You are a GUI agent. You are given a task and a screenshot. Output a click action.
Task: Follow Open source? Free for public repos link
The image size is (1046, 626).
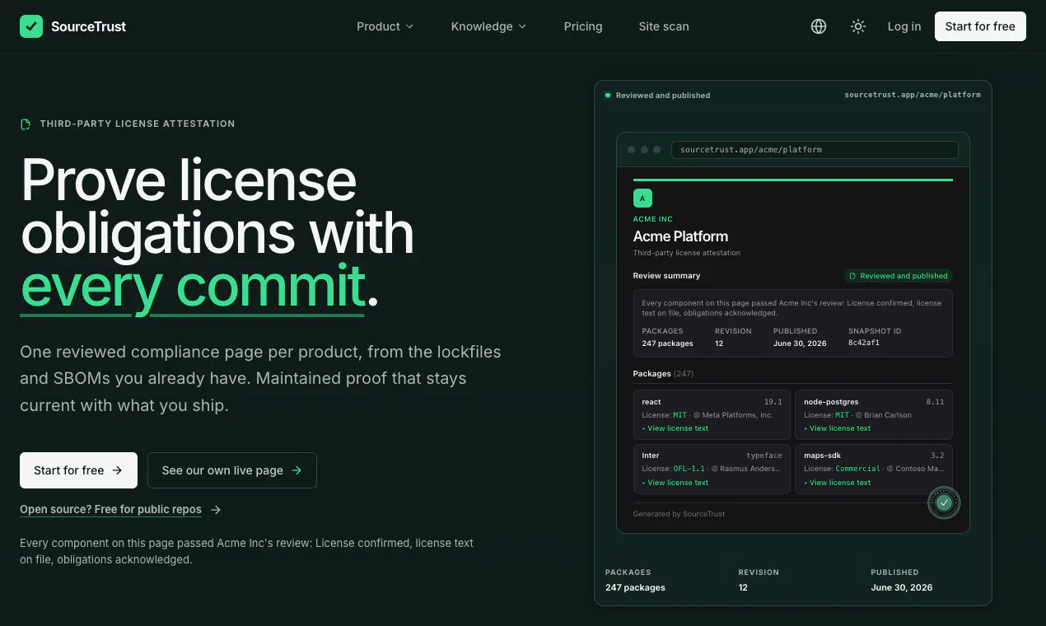click(x=110, y=510)
